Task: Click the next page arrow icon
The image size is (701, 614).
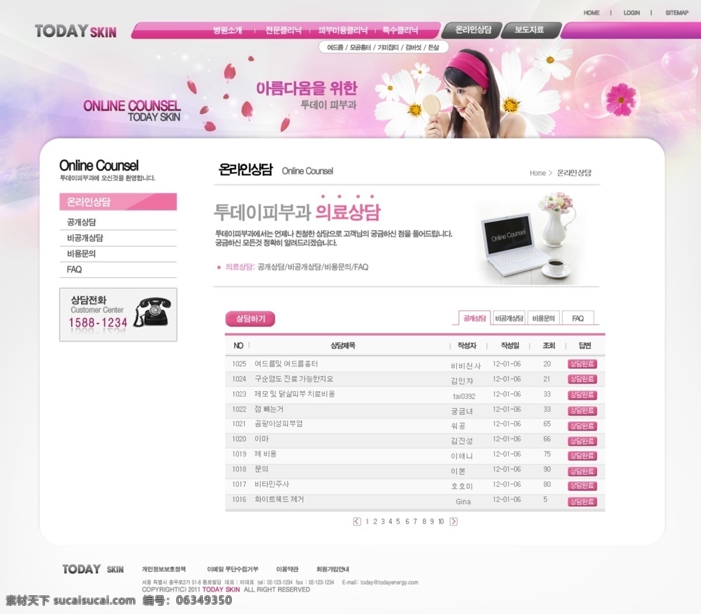Action: 453,522
